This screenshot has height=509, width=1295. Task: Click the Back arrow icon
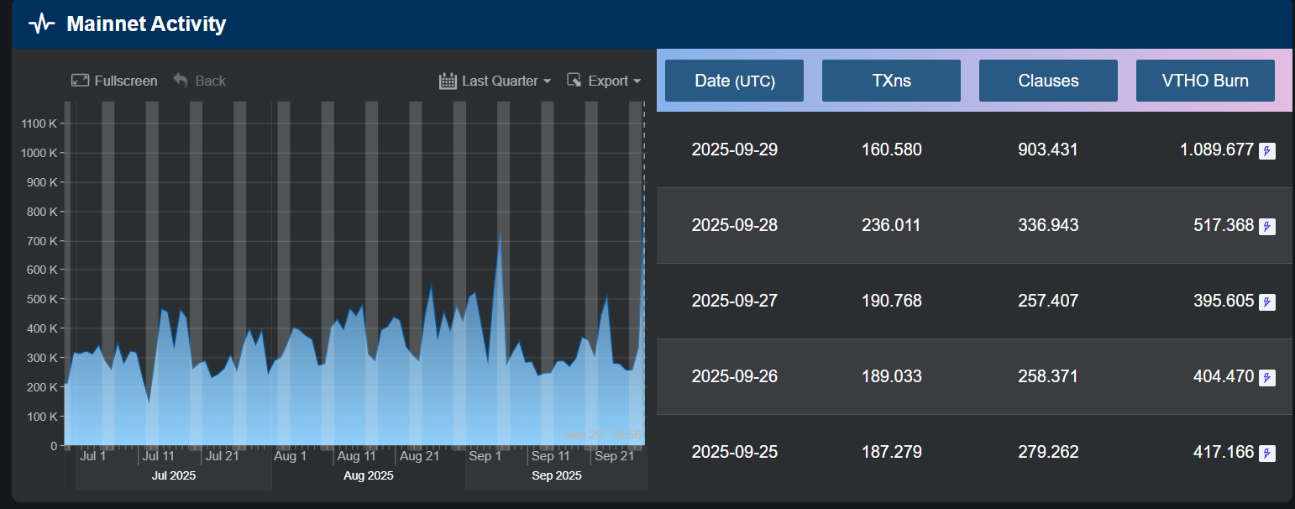coord(181,81)
